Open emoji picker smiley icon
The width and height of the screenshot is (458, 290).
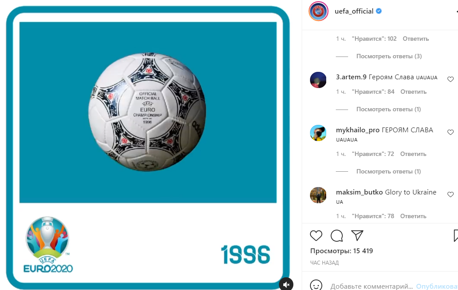[316, 286]
